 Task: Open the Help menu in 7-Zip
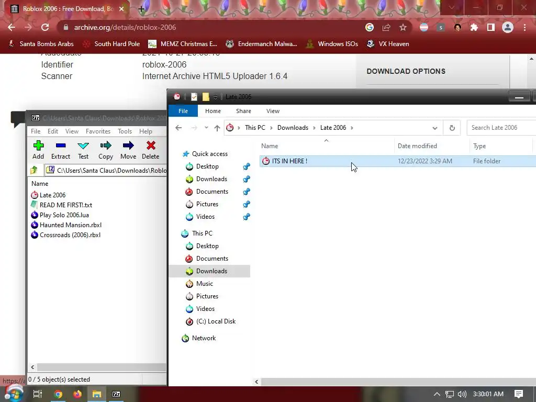point(146,131)
